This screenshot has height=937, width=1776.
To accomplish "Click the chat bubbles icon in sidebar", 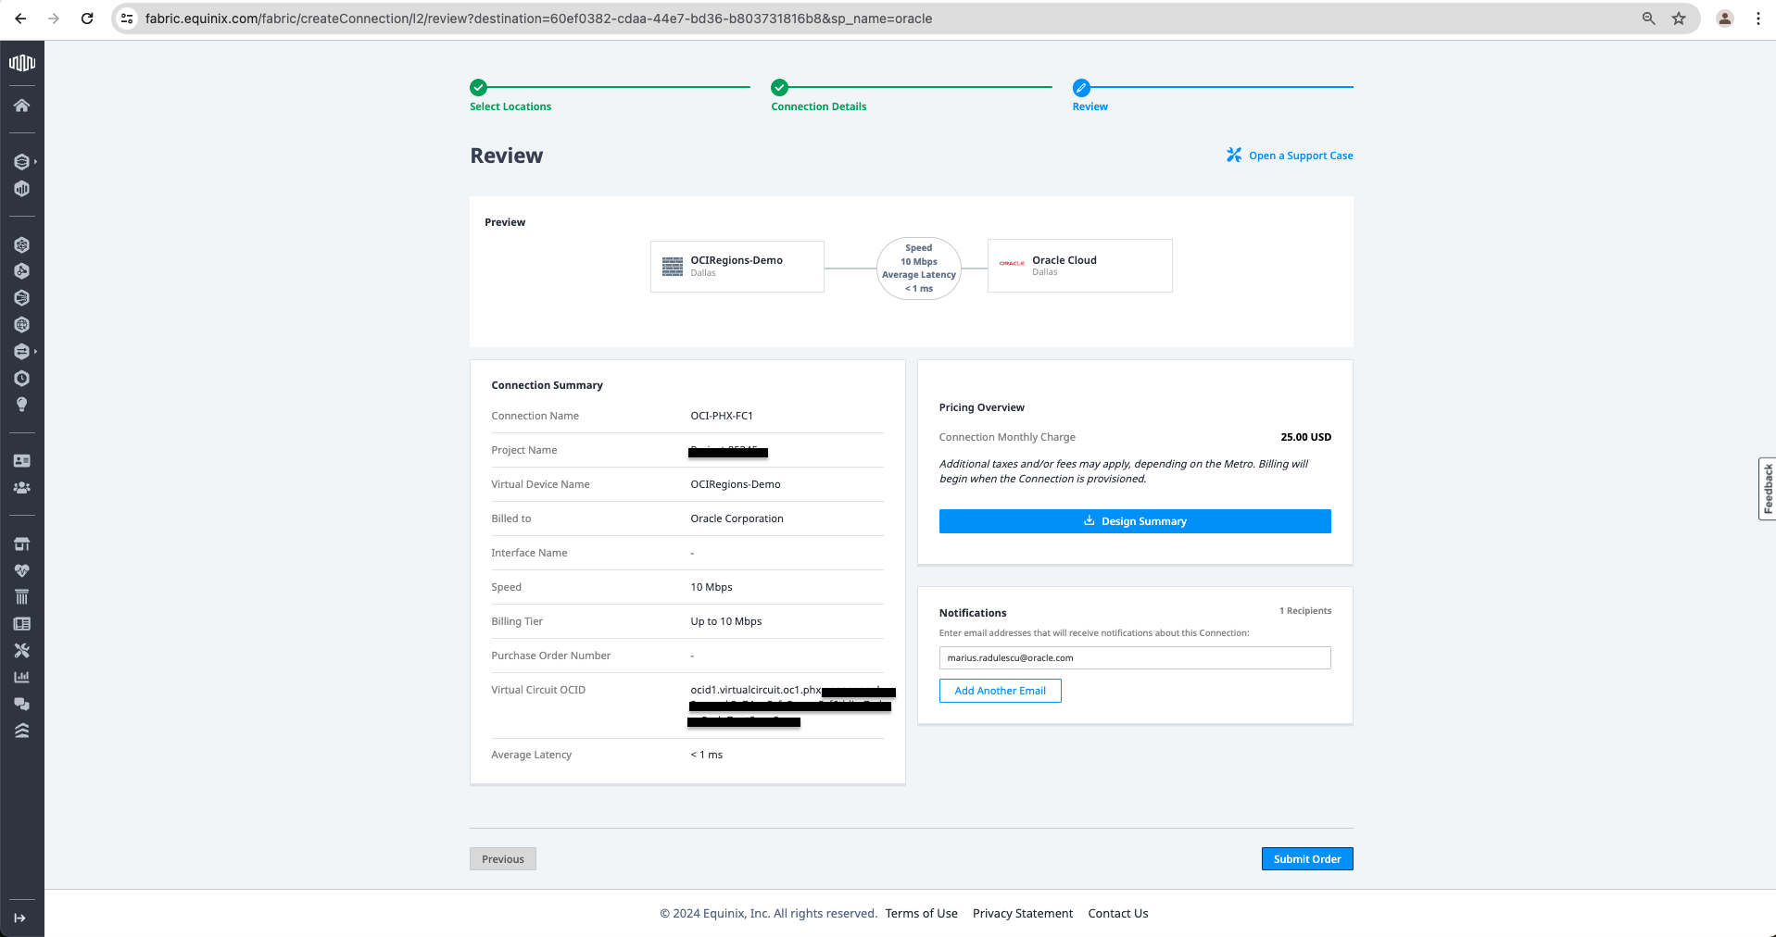I will 21,704.
